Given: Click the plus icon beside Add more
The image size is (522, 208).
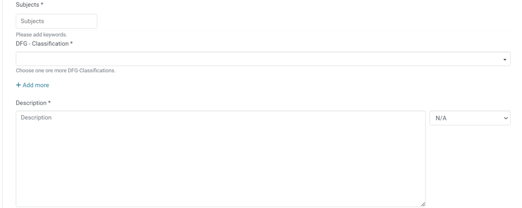Looking at the screenshot, I should [18, 85].
